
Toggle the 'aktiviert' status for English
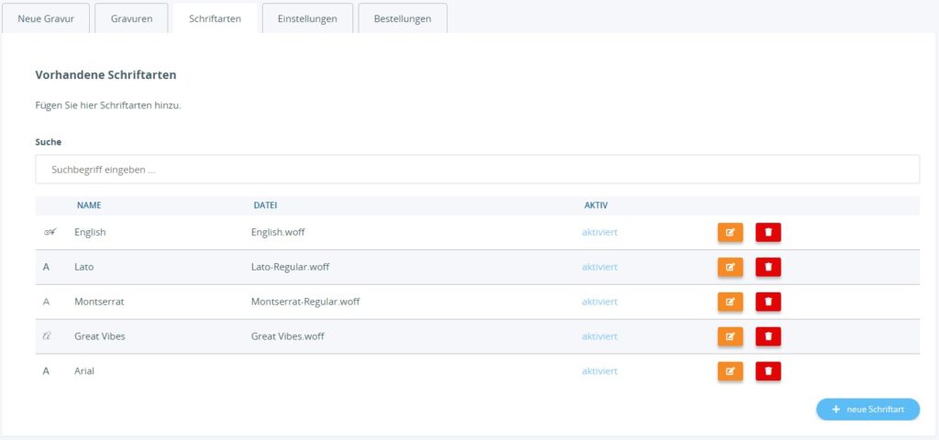[x=600, y=233]
